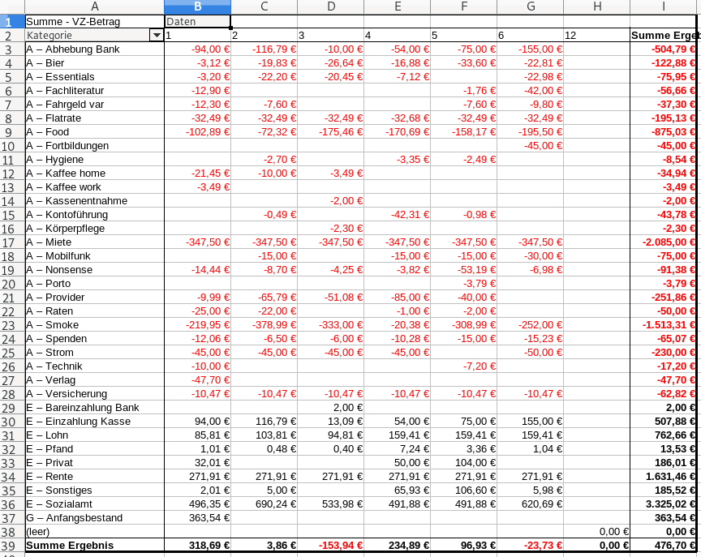Click the (leer) row label
This screenshot has width=701, height=557.
94,532
